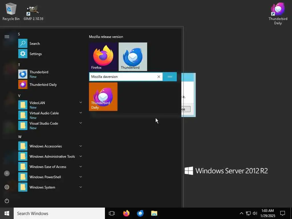Click the clock showing 1:03 AM
This screenshot has width=292, height=219.
pyautogui.click(x=267, y=213)
